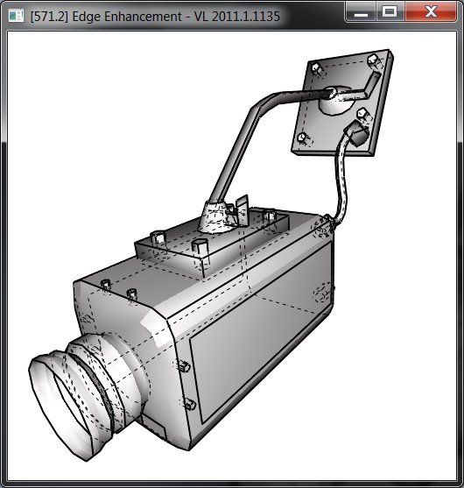
Task: Click the bottom-left bolt on wall plate
Action: click(303, 138)
